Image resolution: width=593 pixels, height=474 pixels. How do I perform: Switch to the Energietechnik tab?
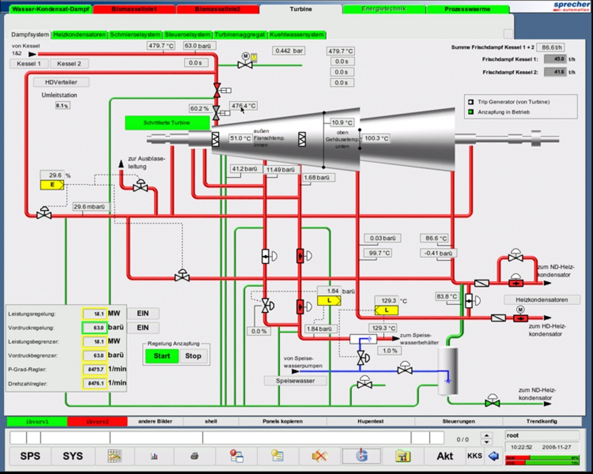click(x=384, y=9)
